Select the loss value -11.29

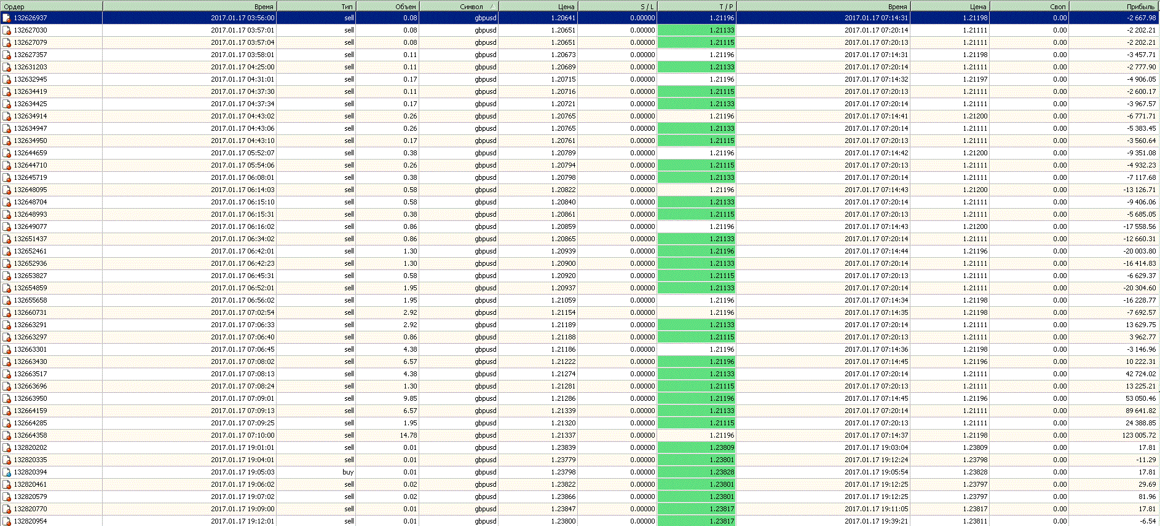1146,460
